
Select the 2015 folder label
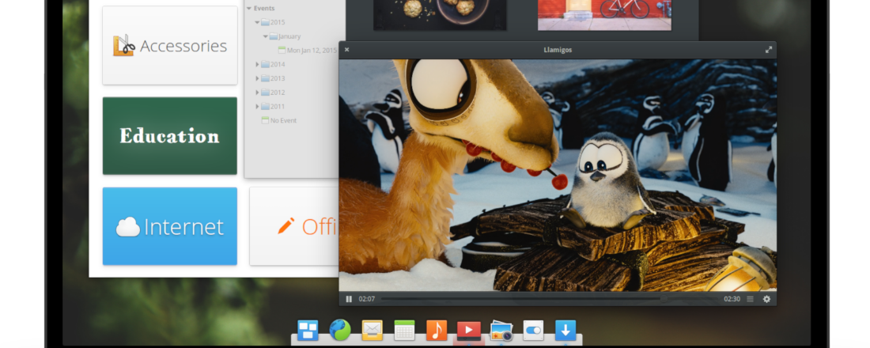tap(278, 22)
